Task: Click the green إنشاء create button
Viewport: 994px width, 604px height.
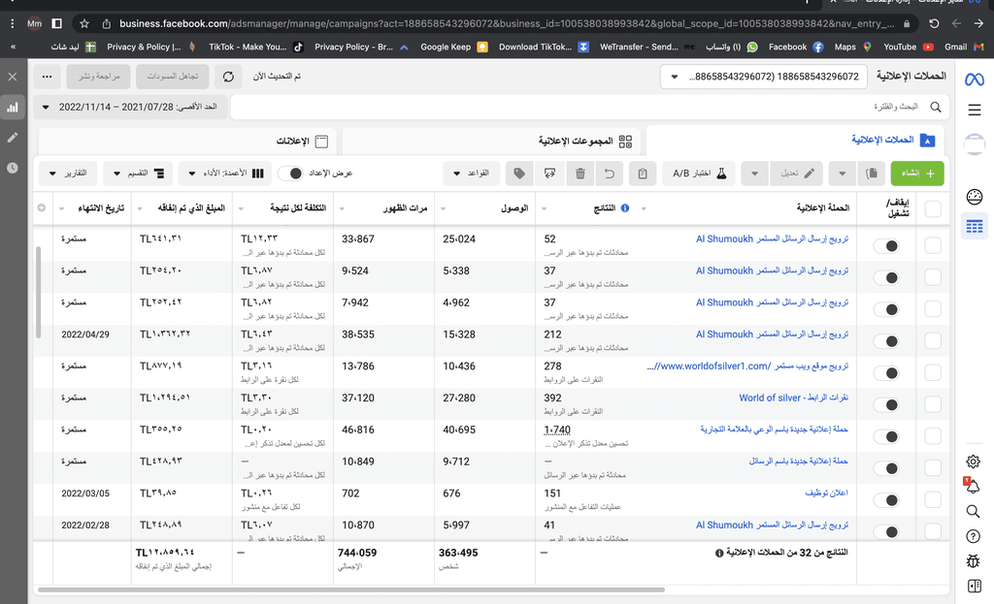Action: pos(917,174)
